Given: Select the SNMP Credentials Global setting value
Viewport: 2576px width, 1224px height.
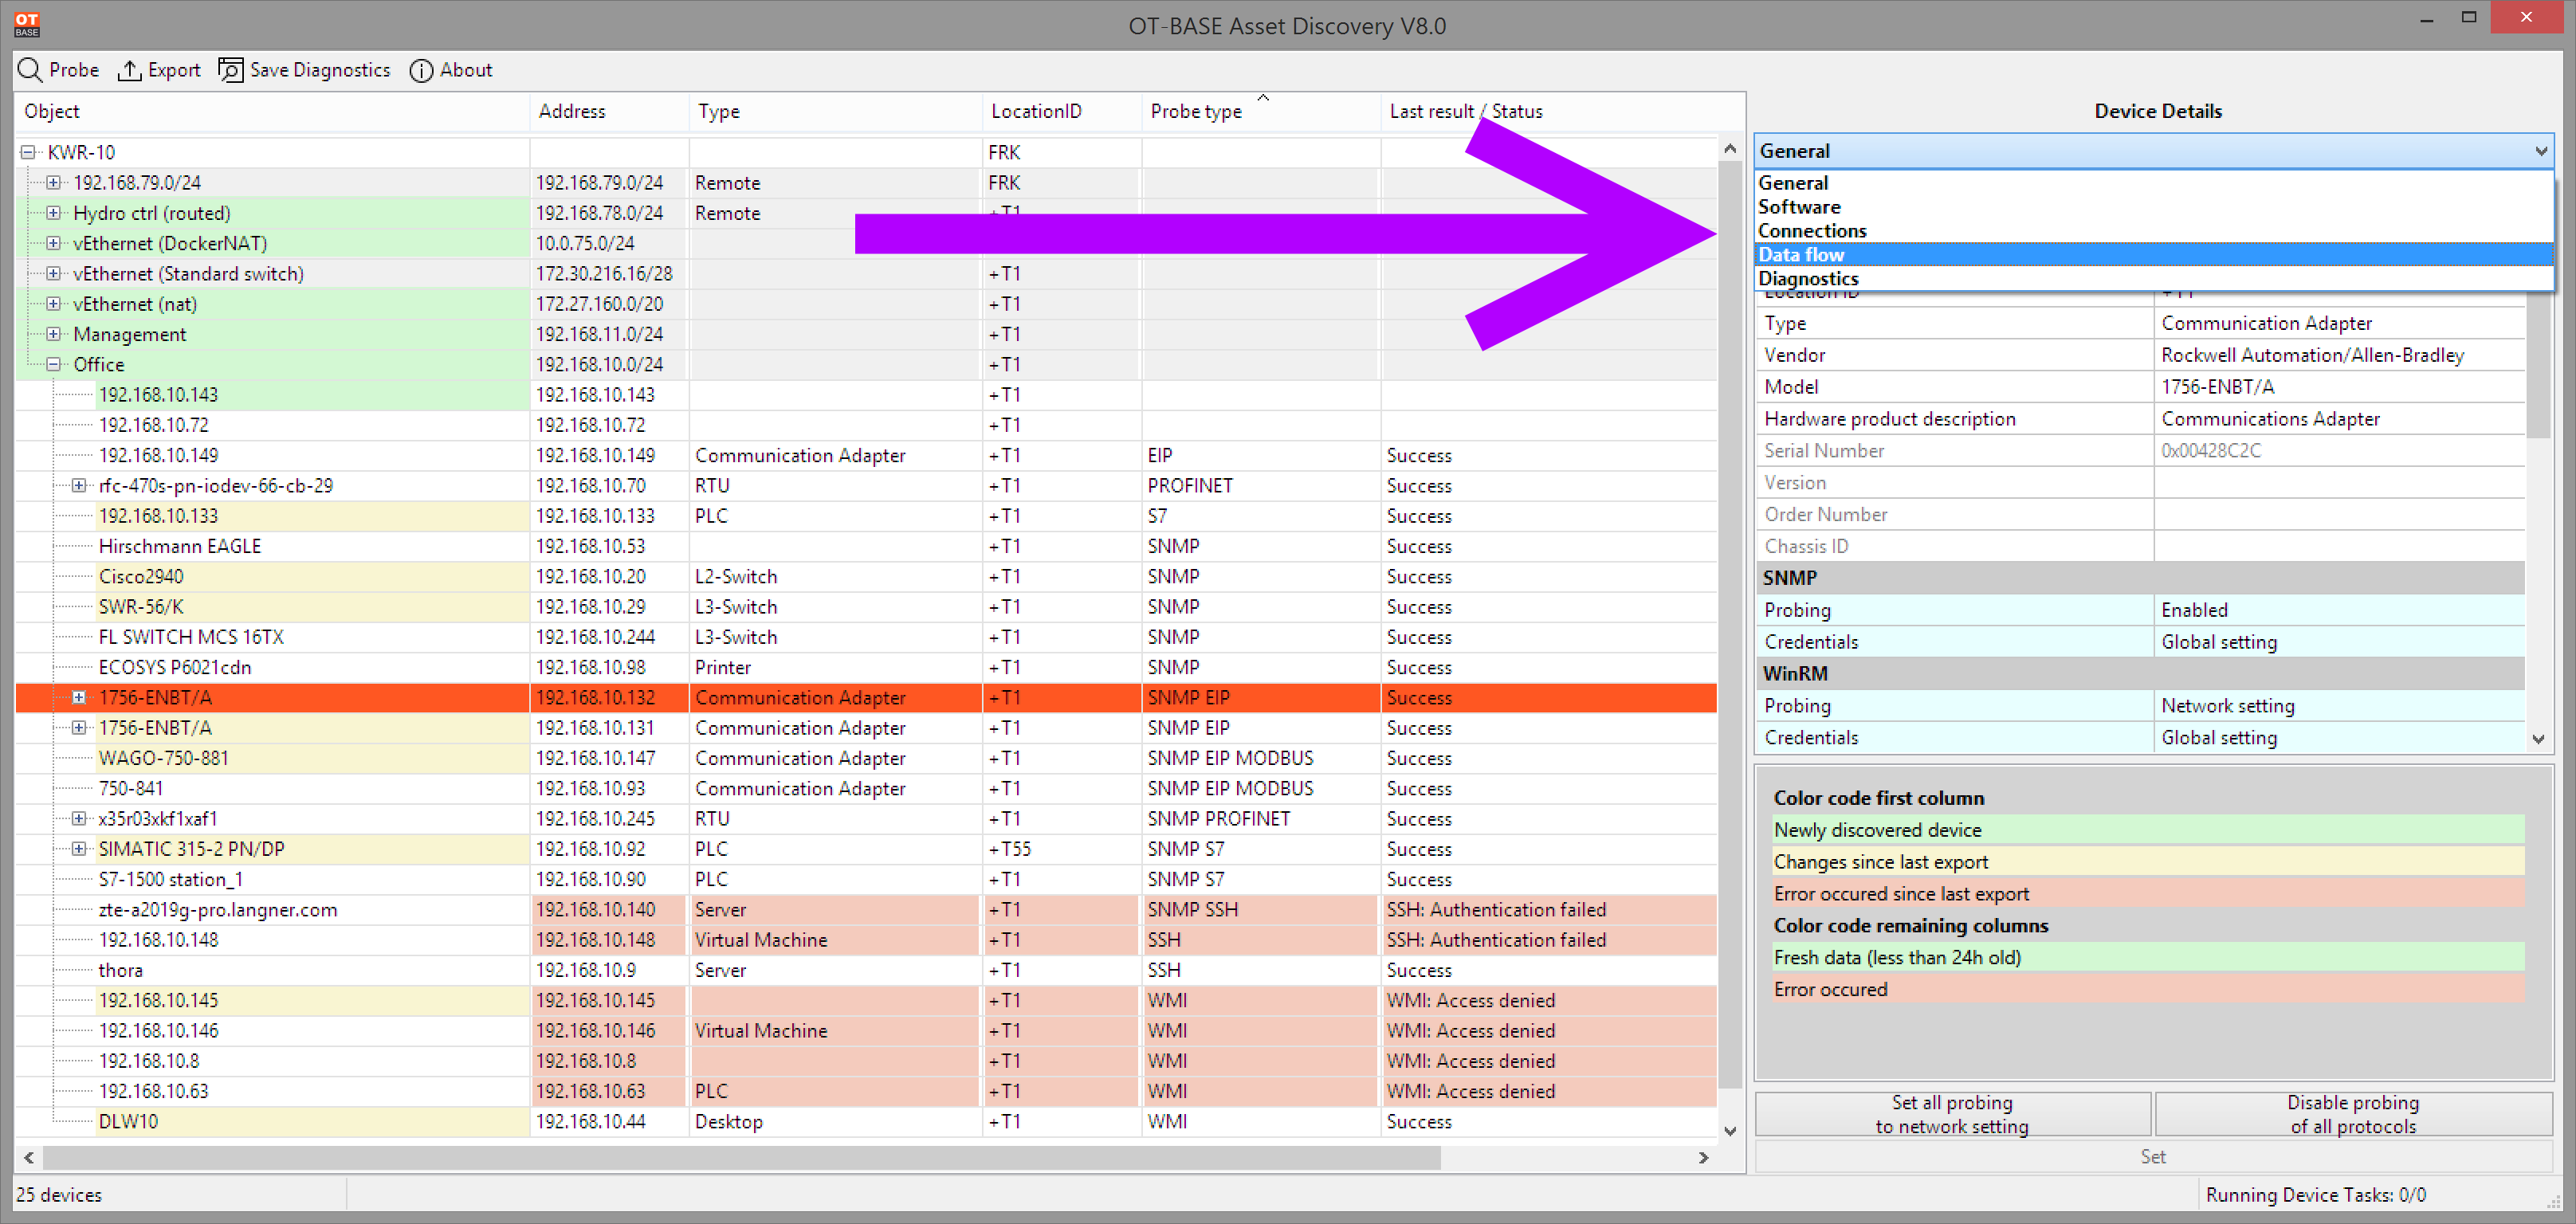Looking at the screenshot, I should 2339,642.
